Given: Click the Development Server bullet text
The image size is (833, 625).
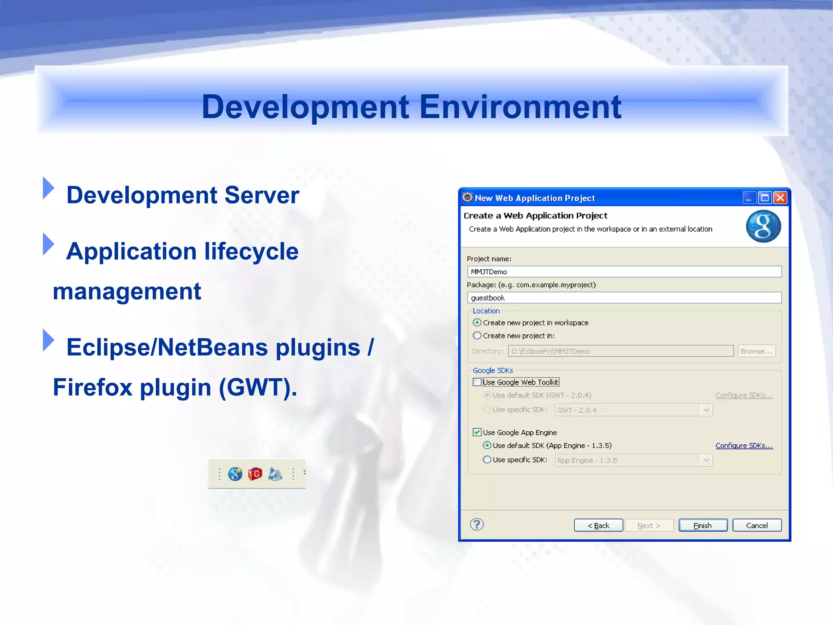Looking at the screenshot, I should [183, 195].
